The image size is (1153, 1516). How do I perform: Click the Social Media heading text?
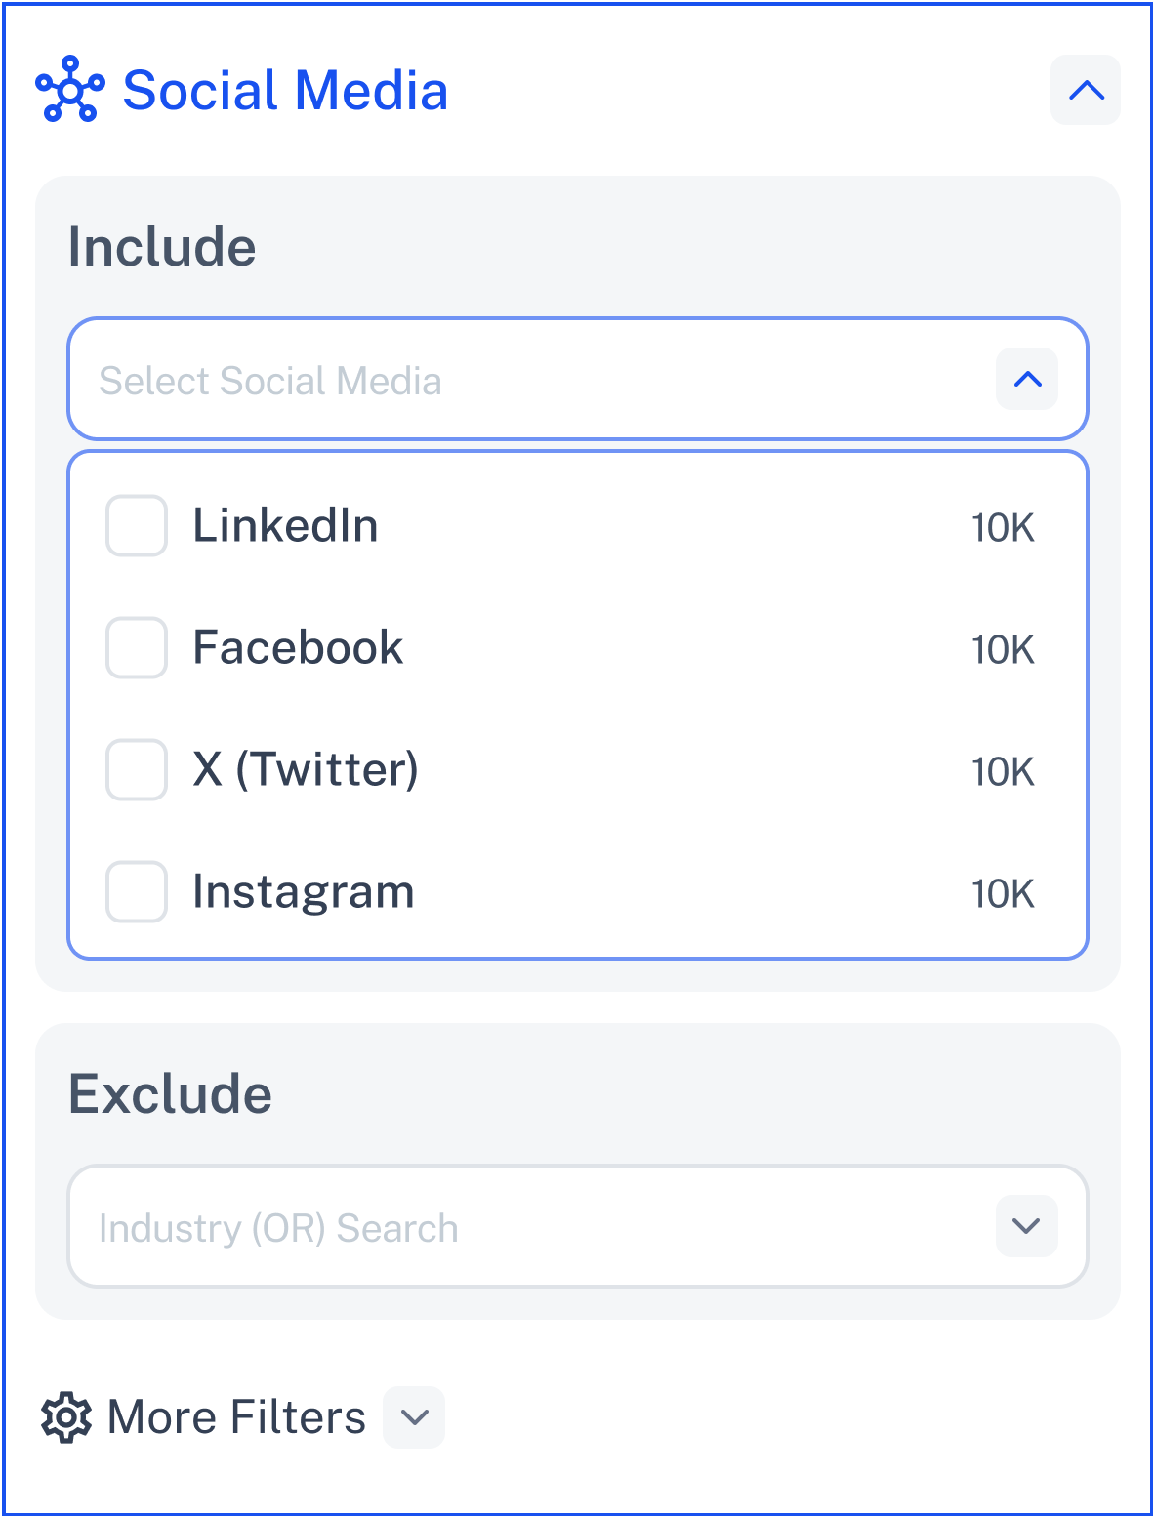click(x=285, y=90)
